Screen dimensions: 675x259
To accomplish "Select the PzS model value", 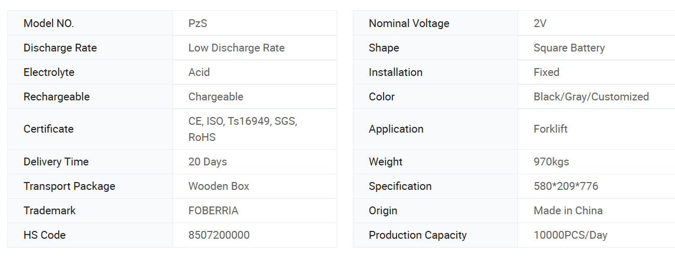I will click(x=198, y=23).
